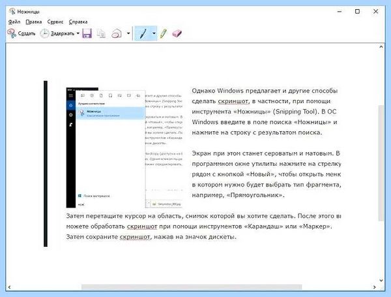Click the Ножницы search result in captured image
Screen dimensions: 391x297
[x=111, y=113]
